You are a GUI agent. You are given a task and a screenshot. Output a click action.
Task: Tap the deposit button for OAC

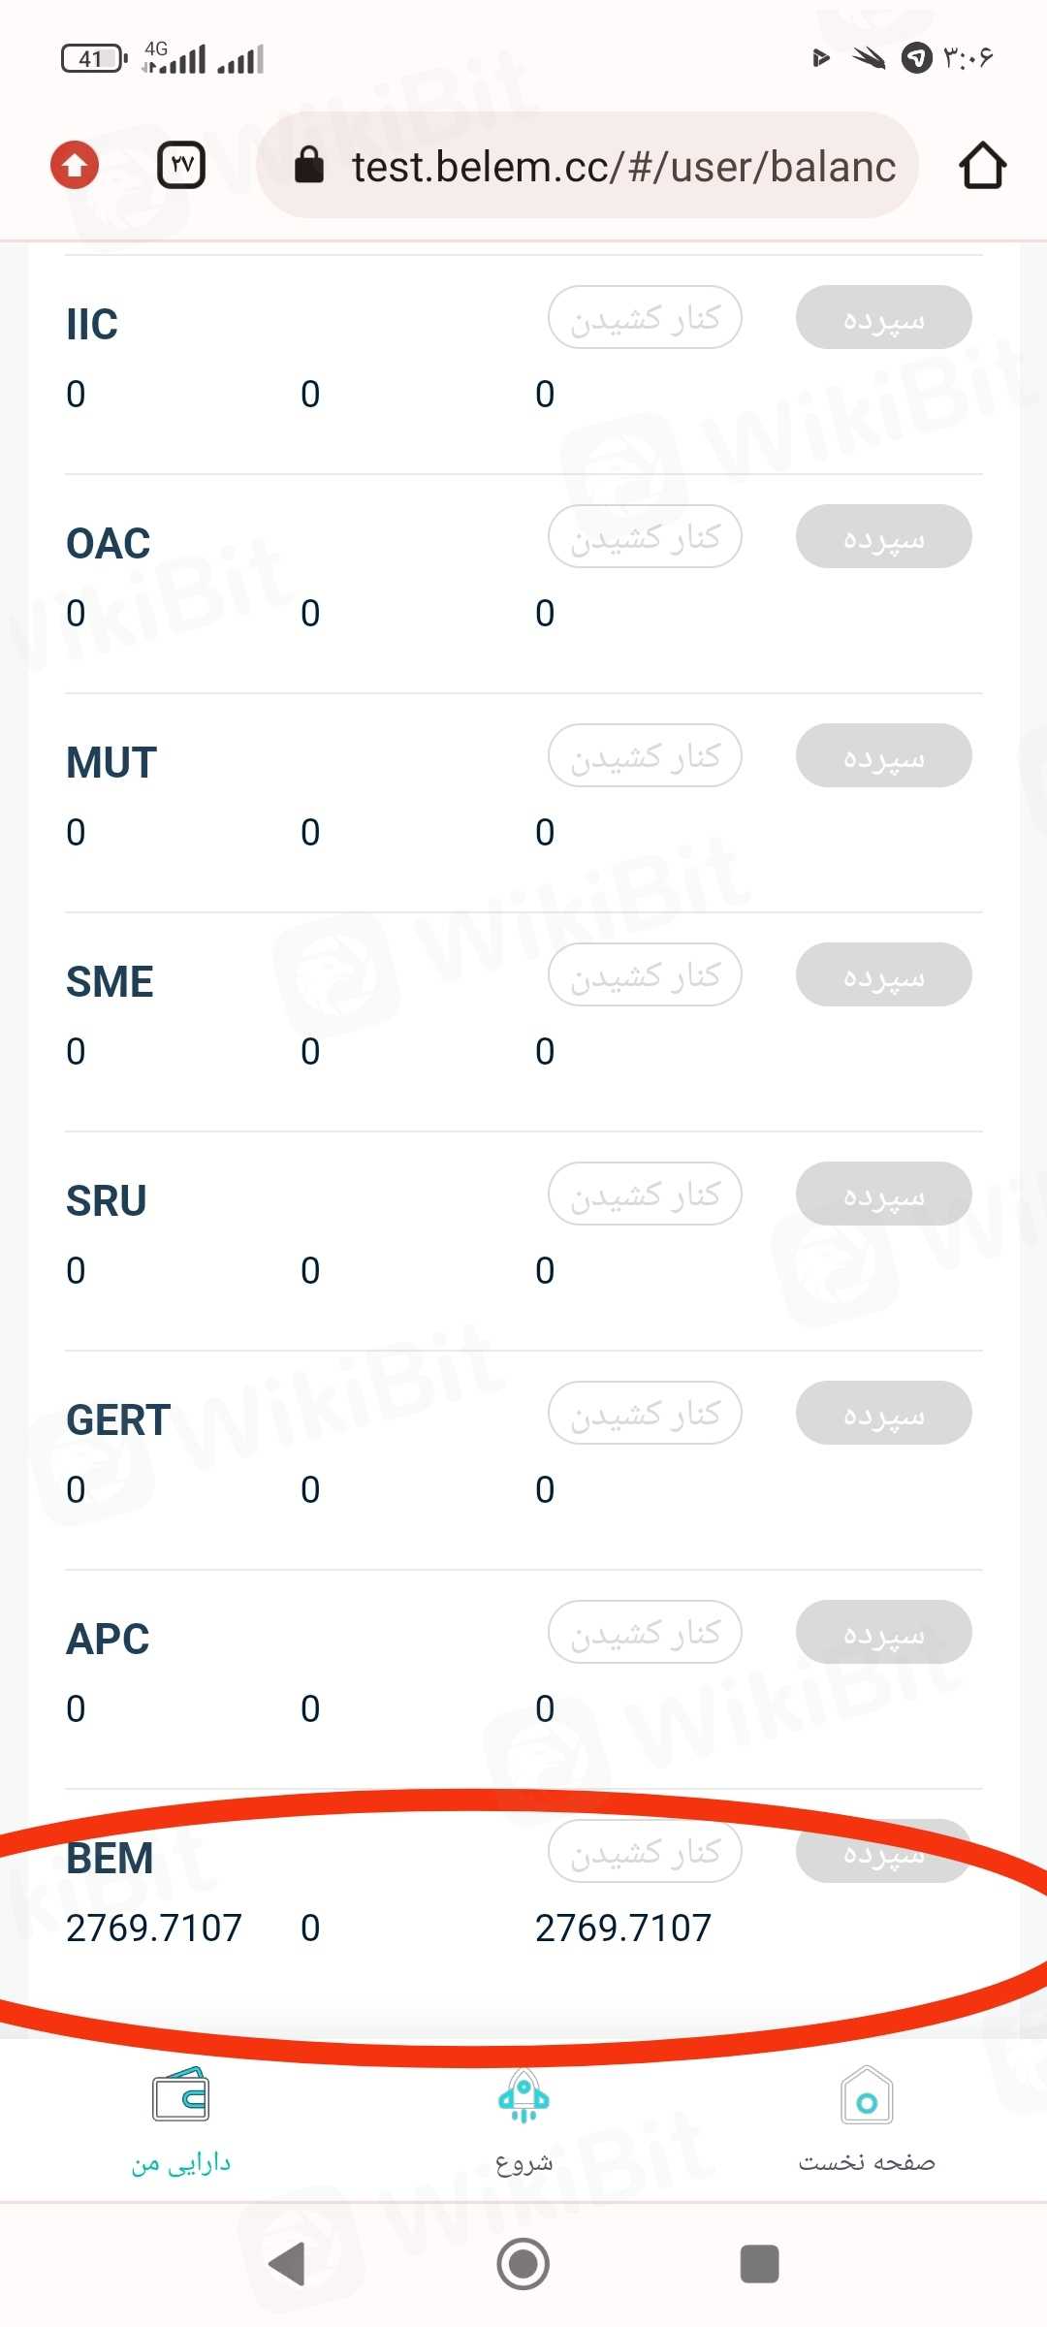coord(883,536)
